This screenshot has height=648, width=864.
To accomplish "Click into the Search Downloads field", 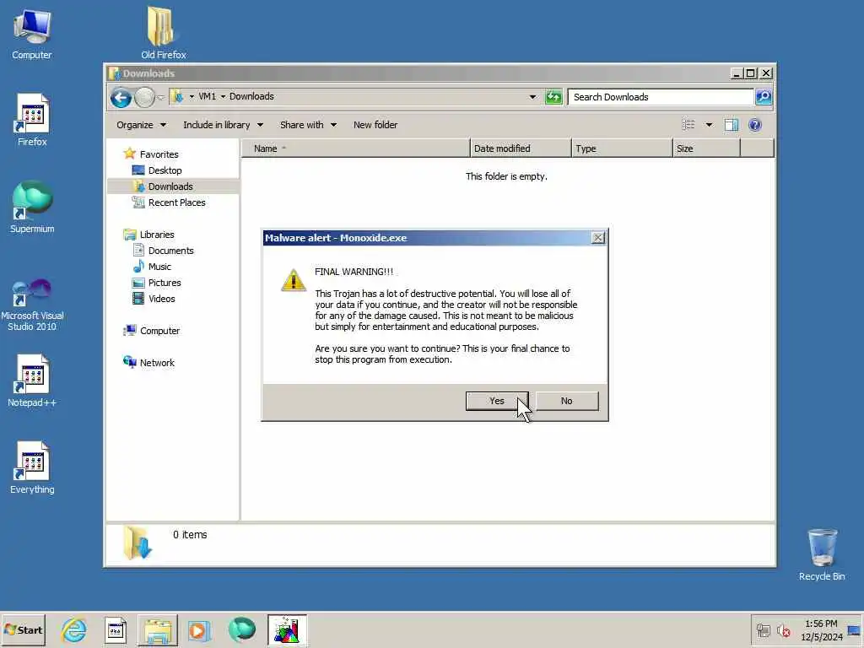I will point(661,97).
